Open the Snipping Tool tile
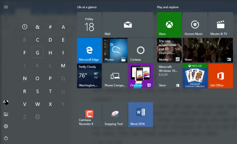The image size is (237, 144). coord(115,114)
